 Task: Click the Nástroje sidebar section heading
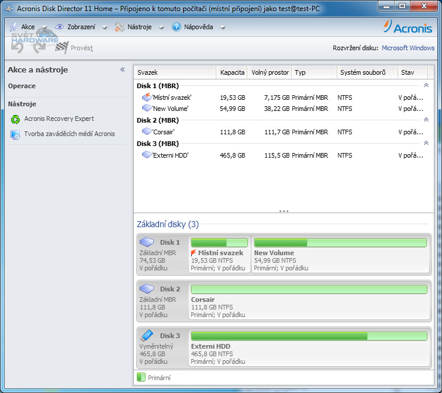(x=22, y=104)
